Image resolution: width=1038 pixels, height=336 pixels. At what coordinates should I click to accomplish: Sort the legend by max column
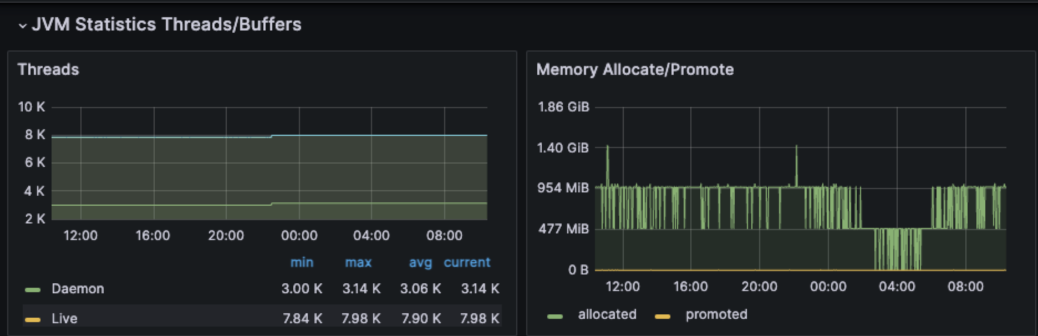358,262
